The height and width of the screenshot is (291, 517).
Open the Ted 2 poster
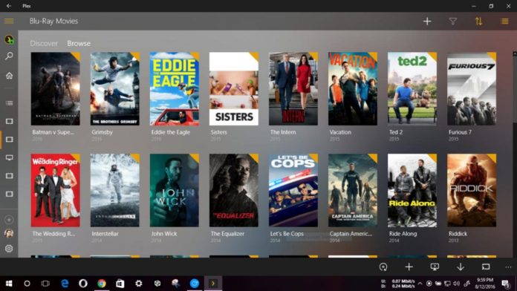(412, 88)
